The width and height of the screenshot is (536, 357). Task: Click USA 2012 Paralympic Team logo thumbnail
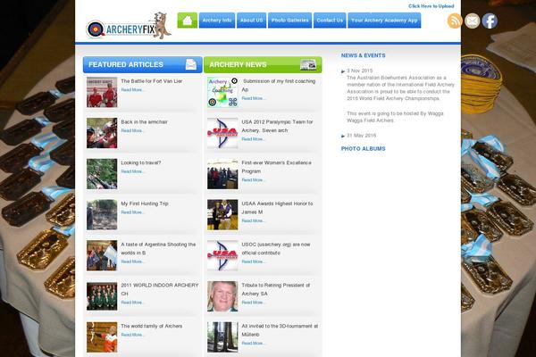click(222, 133)
